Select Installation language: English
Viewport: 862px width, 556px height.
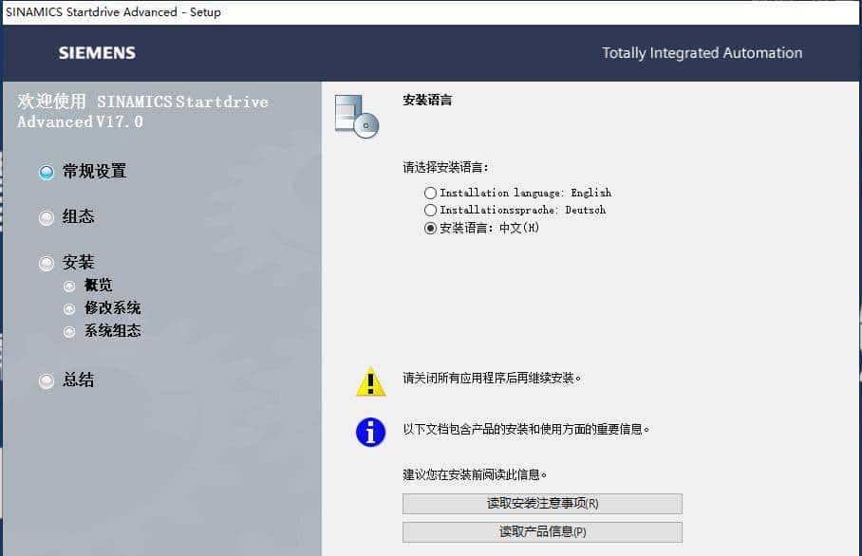tap(430, 192)
